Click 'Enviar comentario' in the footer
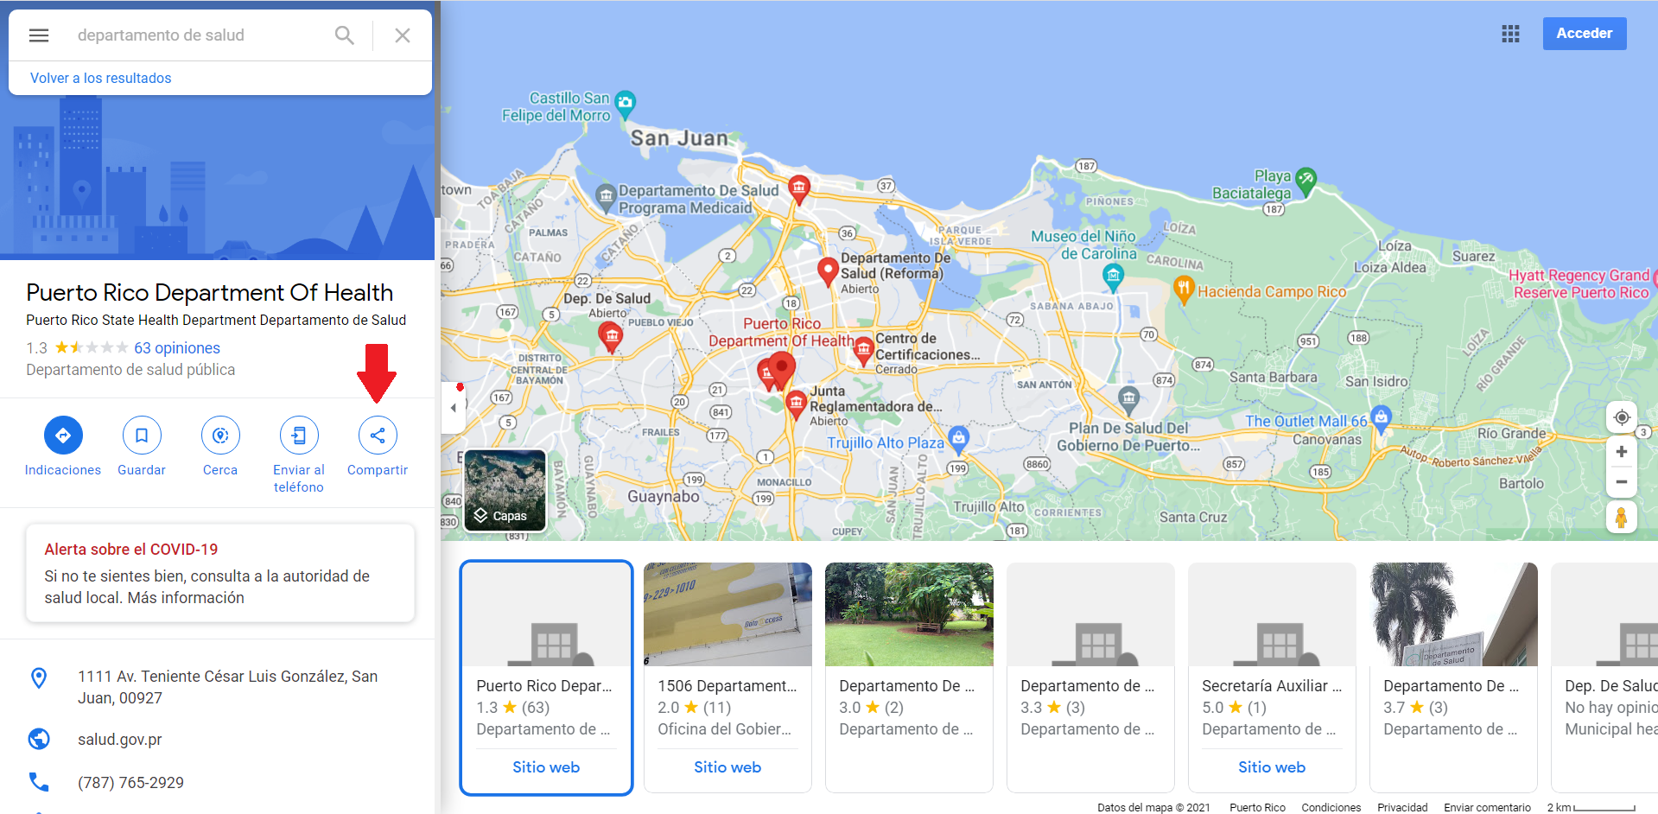Viewport: 1658px width, 814px height. pyautogui.click(x=1487, y=807)
